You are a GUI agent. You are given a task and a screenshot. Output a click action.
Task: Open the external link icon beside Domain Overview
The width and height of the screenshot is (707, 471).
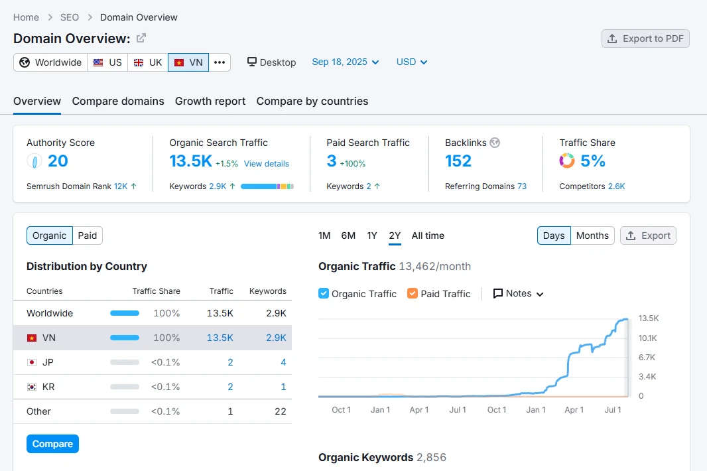pyautogui.click(x=141, y=38)
